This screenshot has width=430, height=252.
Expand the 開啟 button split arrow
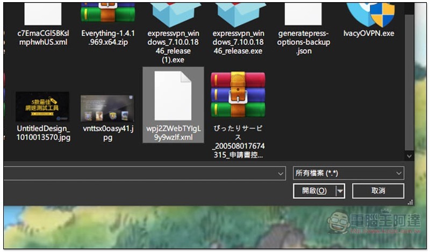[340, 191]
